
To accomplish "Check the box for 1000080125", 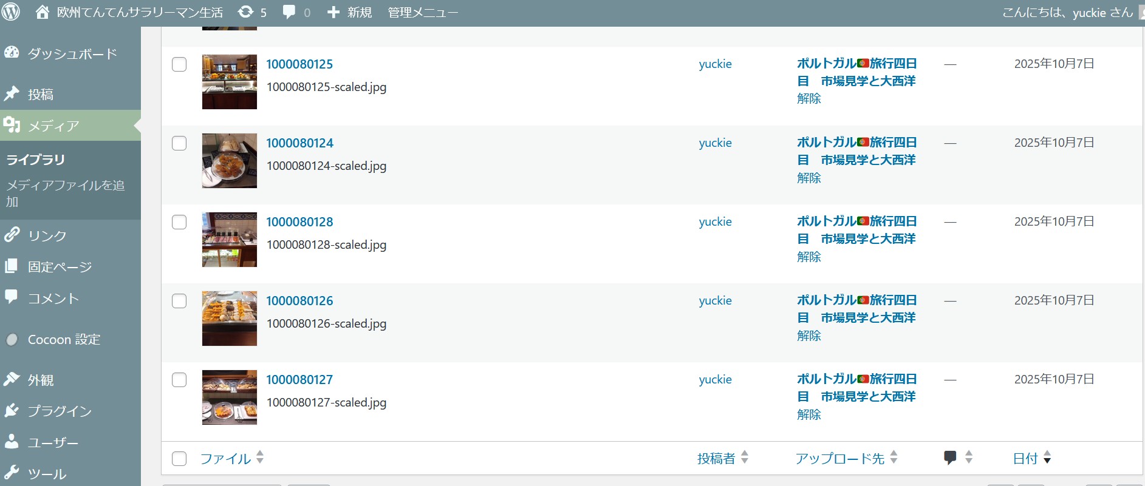I will click(x=179, y=64).
